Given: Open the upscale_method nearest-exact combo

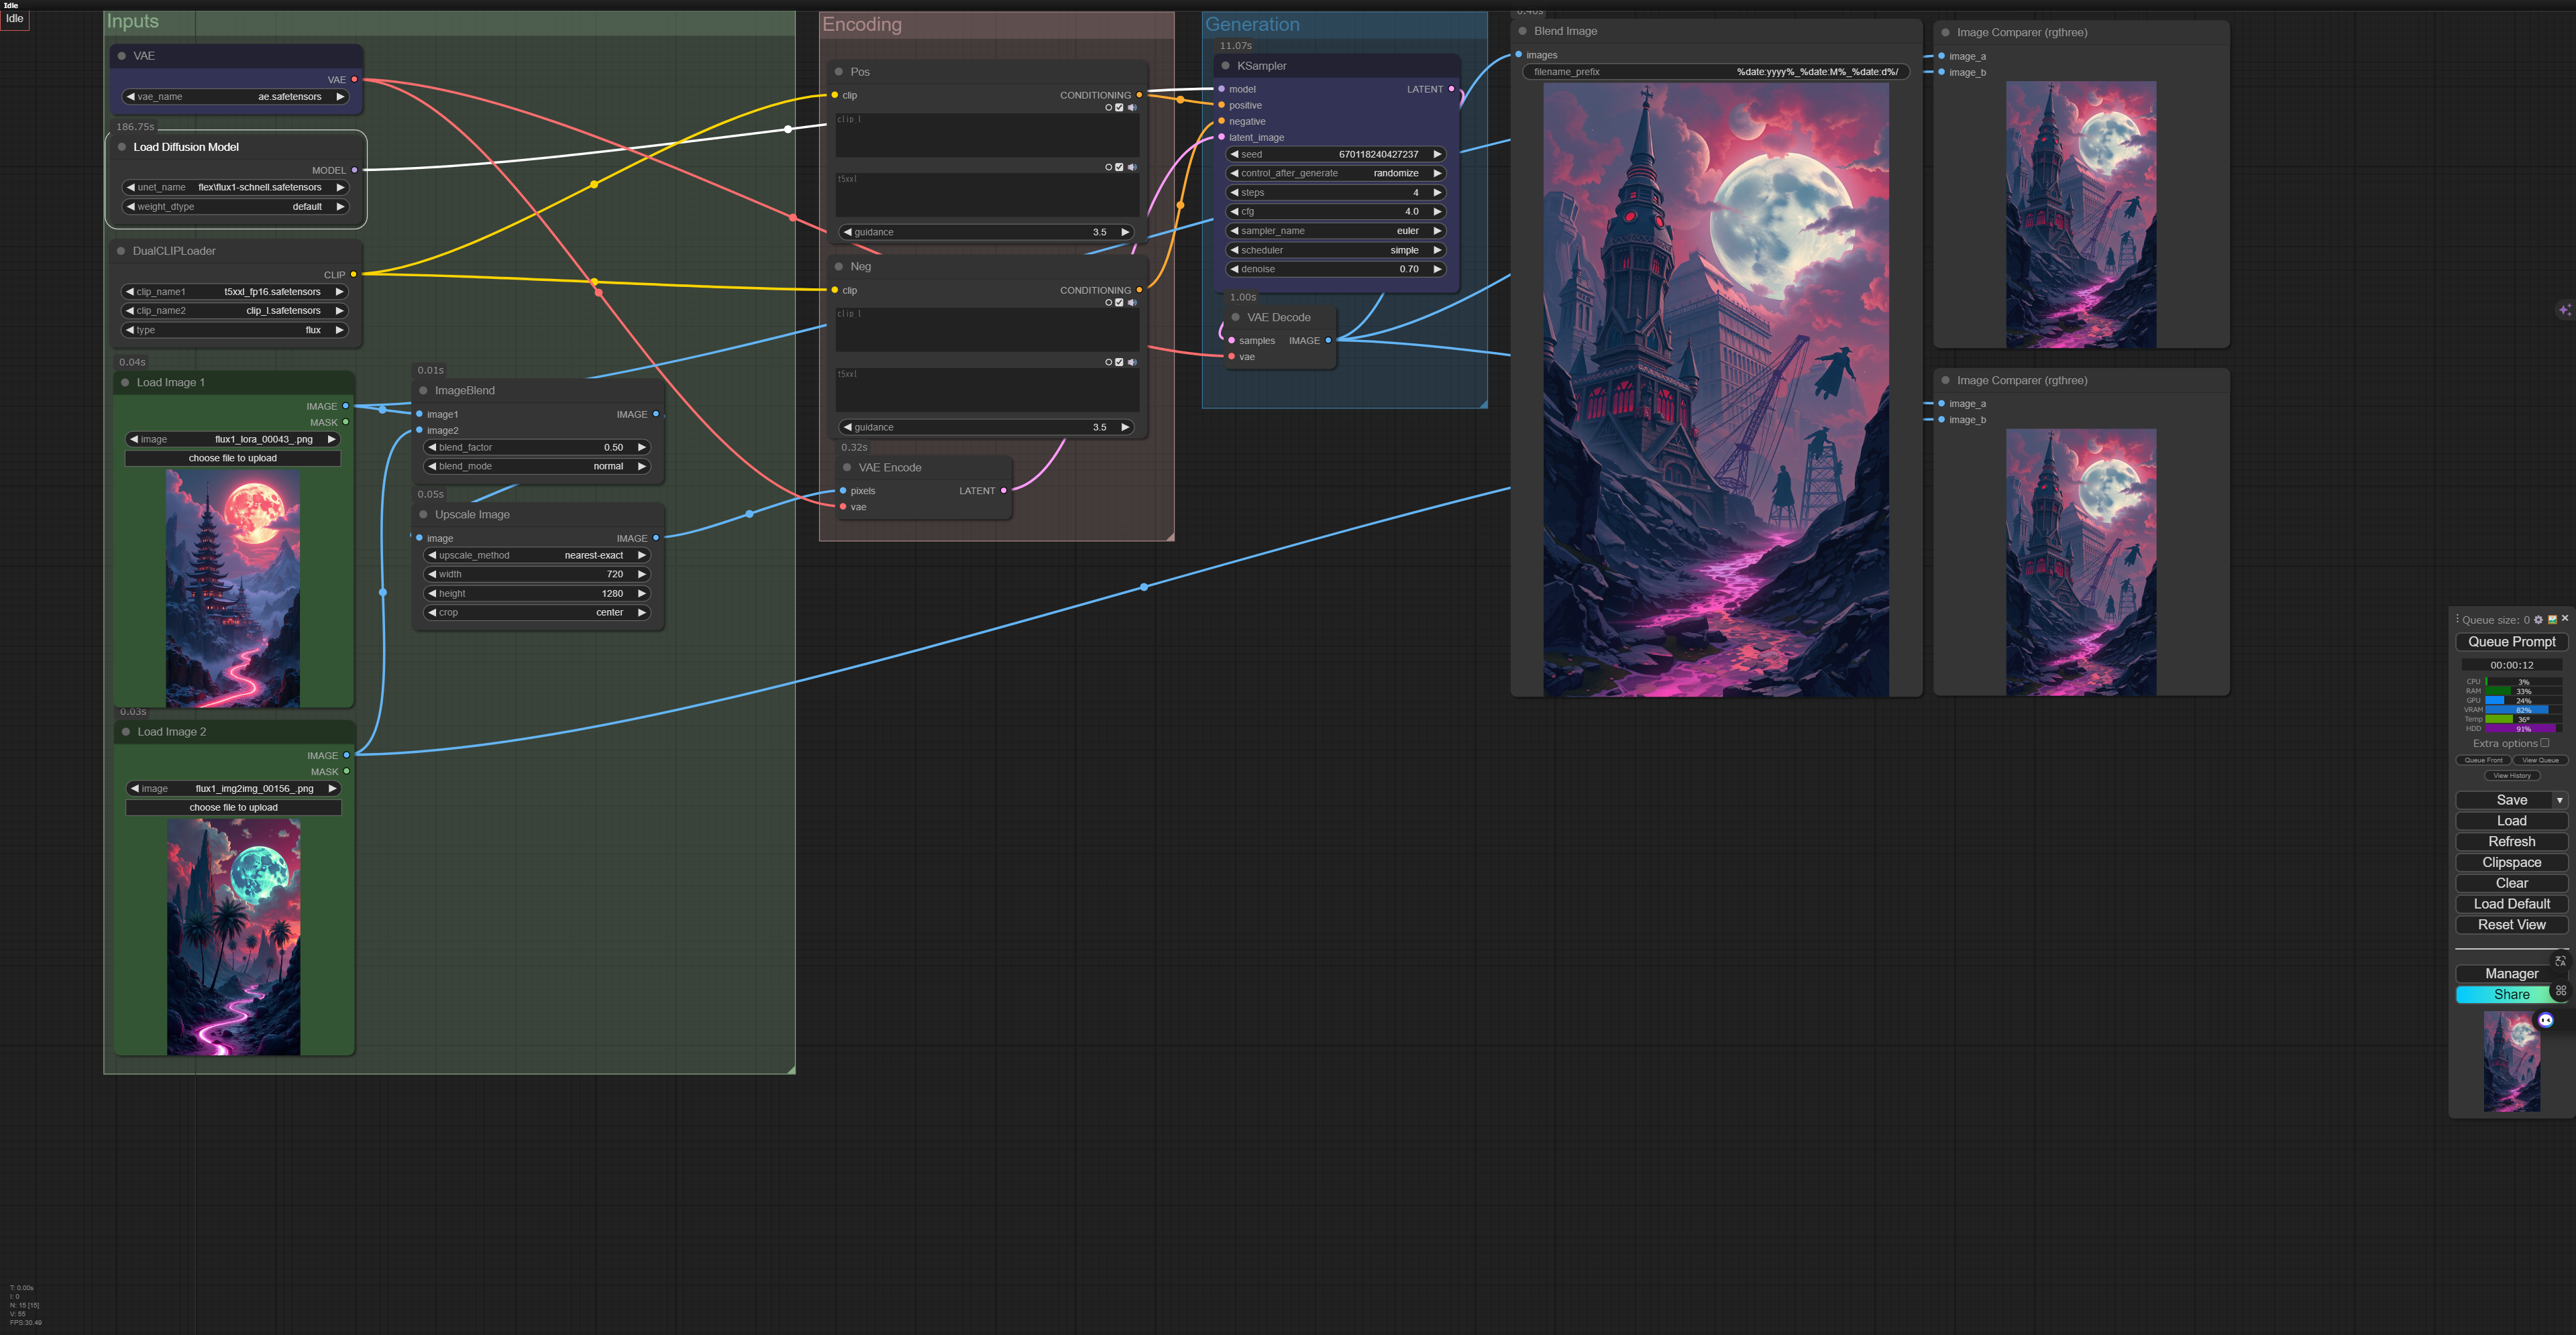Looking at the screenshot, I should 537,556.
